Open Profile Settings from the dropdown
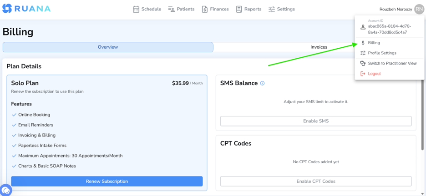This screenshot has height=196, width=426. (x=389, y=53)
